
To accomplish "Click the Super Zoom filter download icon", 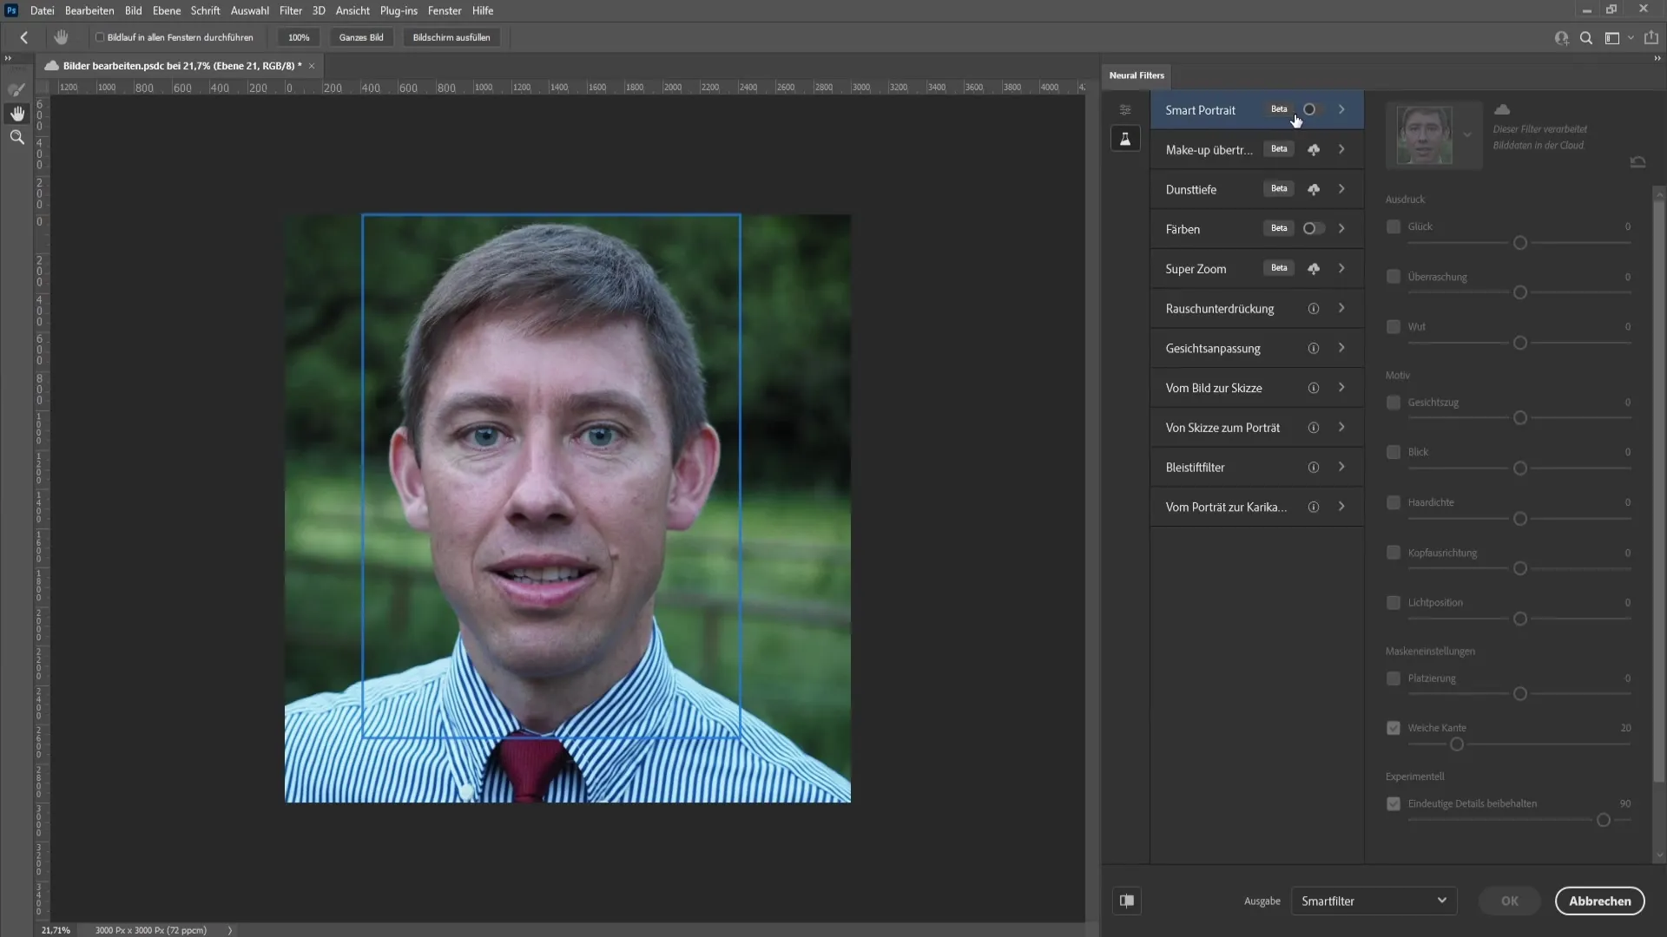I will [x=1314, y=268].
